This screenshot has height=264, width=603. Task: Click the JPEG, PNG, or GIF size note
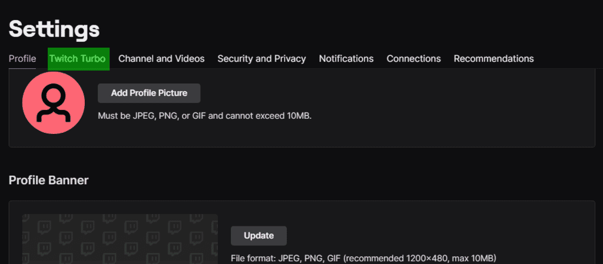[x=204, y=115]
